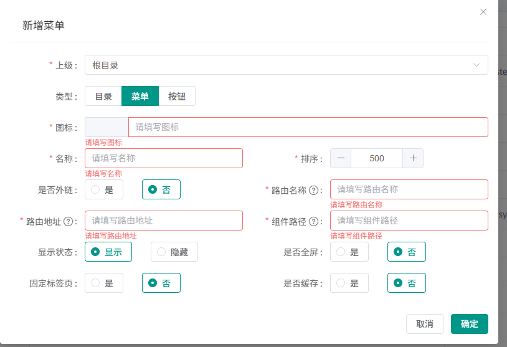This screenshot has height=347, width=507.
Task: Click the 取消 button
Action: coord(424,324)
